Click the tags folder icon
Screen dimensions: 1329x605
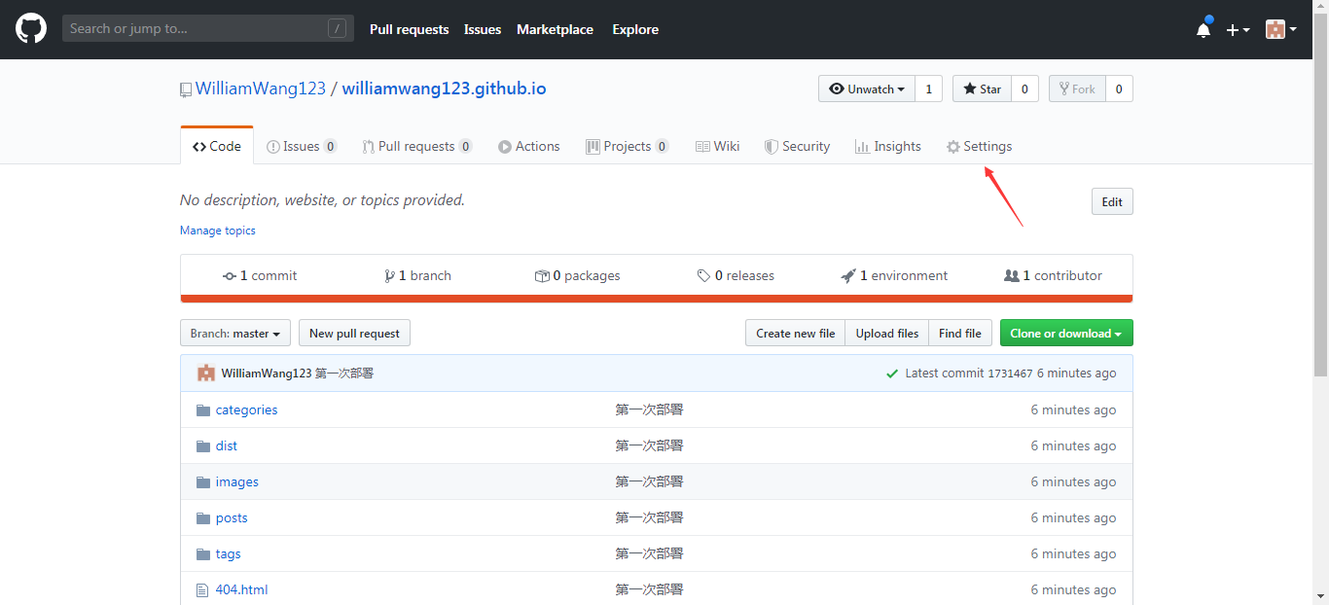pos(203,554)
